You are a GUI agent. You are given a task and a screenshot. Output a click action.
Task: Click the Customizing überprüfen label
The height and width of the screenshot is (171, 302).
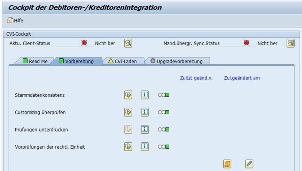40,112
